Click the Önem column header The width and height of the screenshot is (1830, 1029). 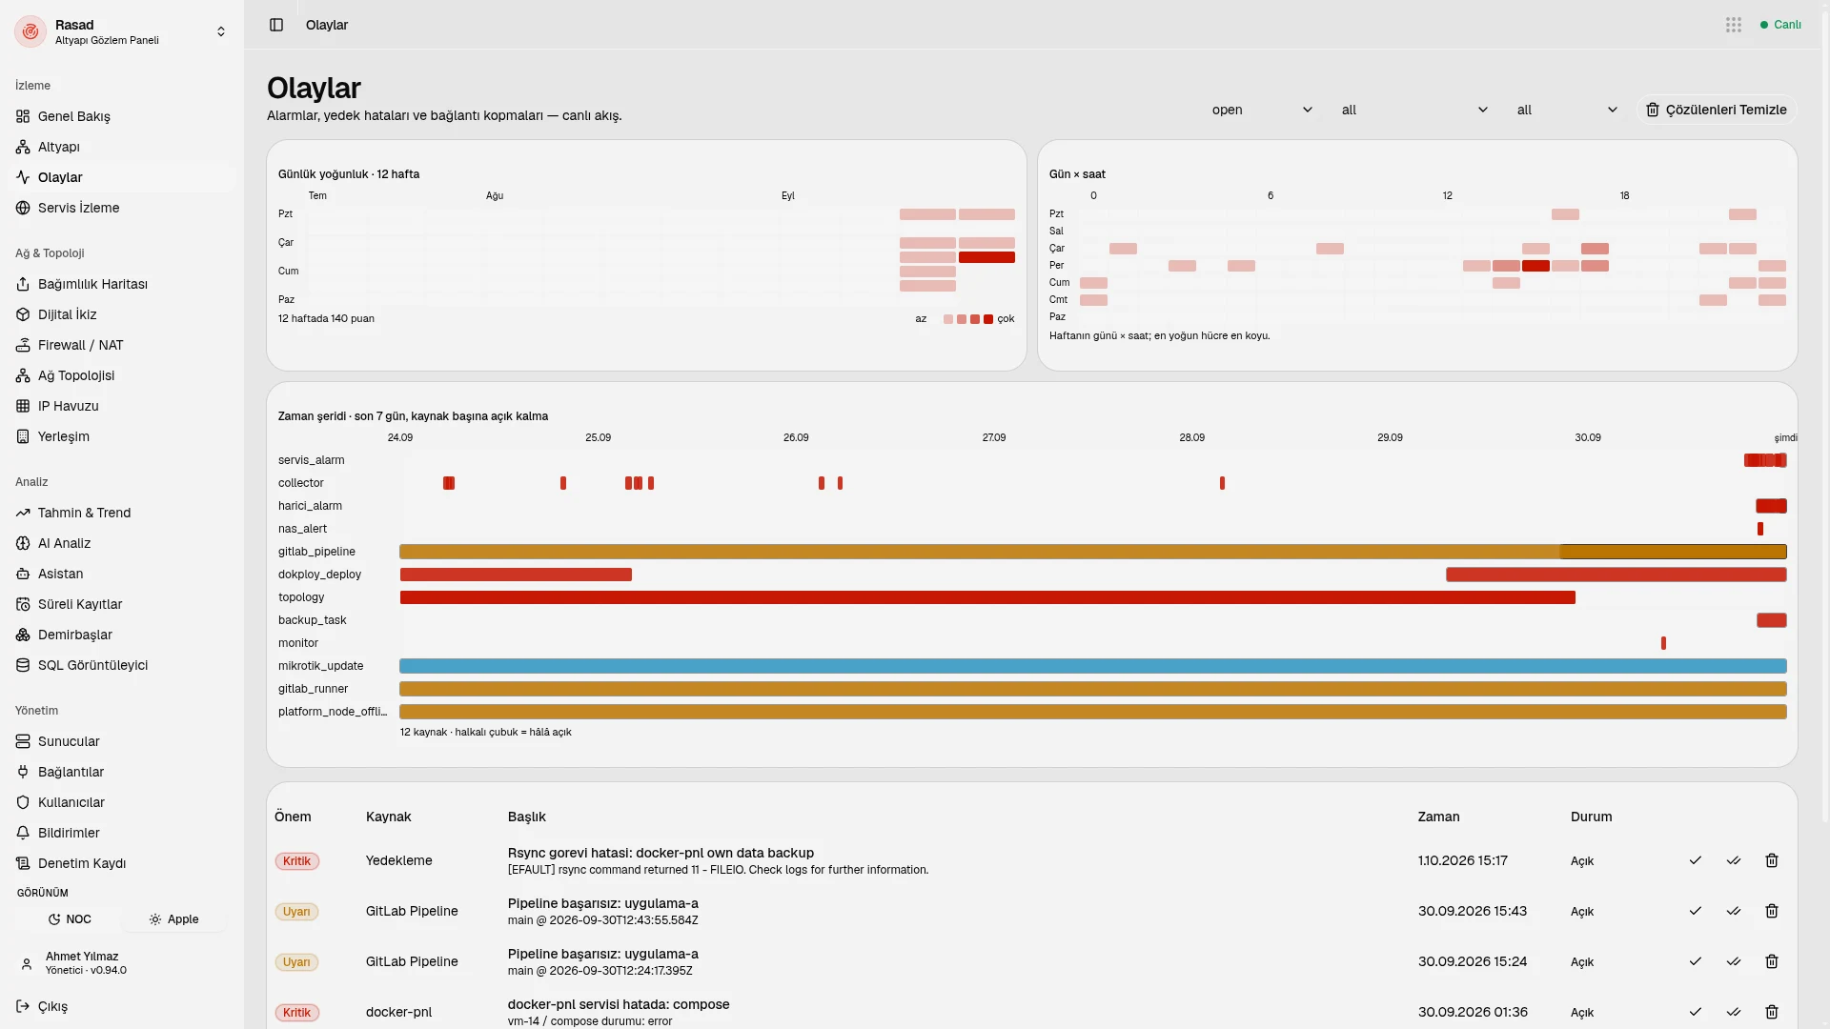[293, 817]
